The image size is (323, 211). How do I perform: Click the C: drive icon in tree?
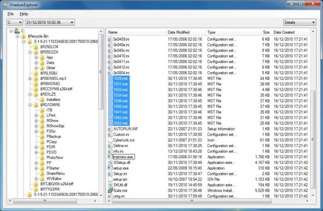click(x=17, y=31)
